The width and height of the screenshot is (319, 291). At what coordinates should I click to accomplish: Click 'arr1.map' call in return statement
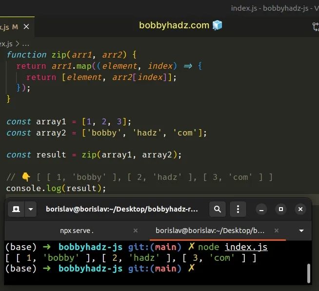[x=71, y=66]
